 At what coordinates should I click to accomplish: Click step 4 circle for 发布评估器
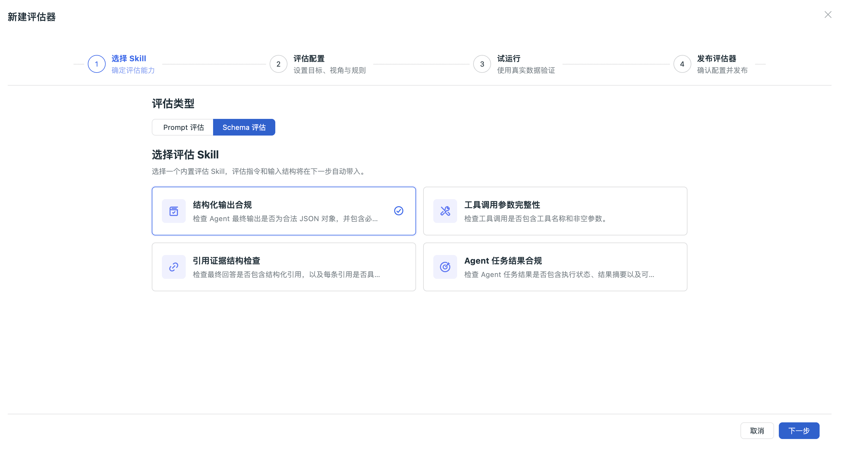coord(682,64)
